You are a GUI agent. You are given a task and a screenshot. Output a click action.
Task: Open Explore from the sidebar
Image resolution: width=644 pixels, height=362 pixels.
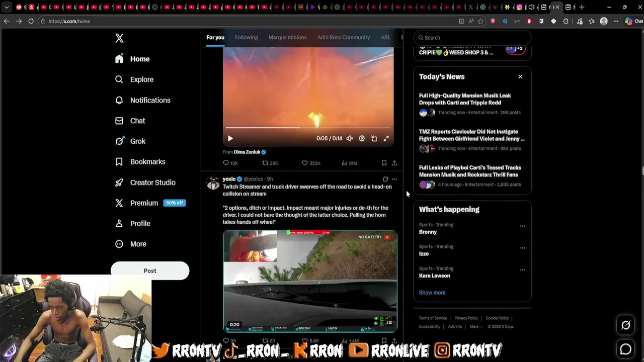[134, 79]
